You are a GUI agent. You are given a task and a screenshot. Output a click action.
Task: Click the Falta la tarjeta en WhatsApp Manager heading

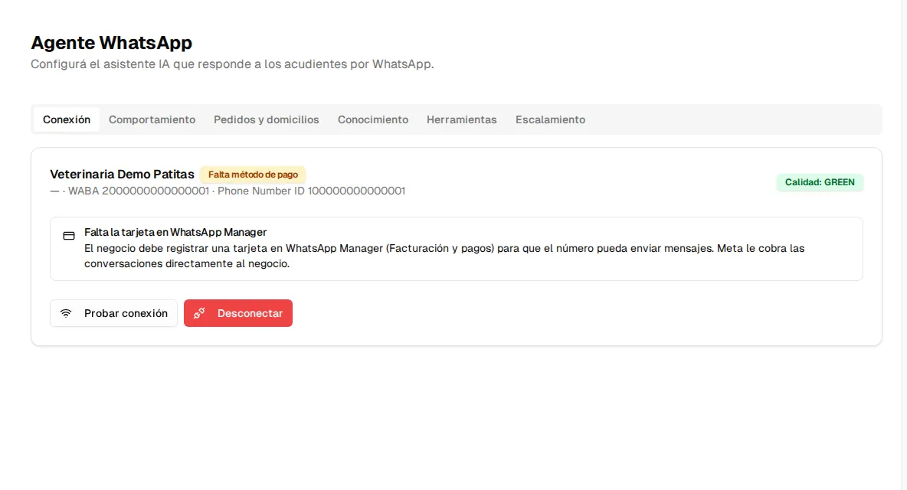(175, 232)
